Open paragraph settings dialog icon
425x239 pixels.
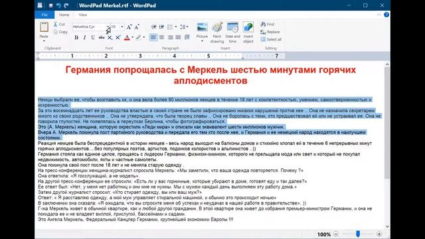tap(187, 37)
